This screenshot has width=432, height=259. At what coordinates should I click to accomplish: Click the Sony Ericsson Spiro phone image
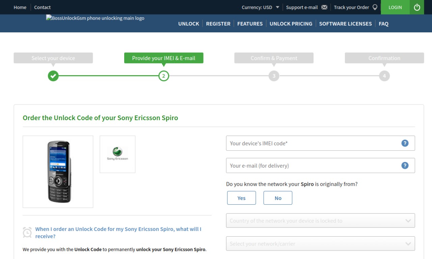click(x=58, y=172)
